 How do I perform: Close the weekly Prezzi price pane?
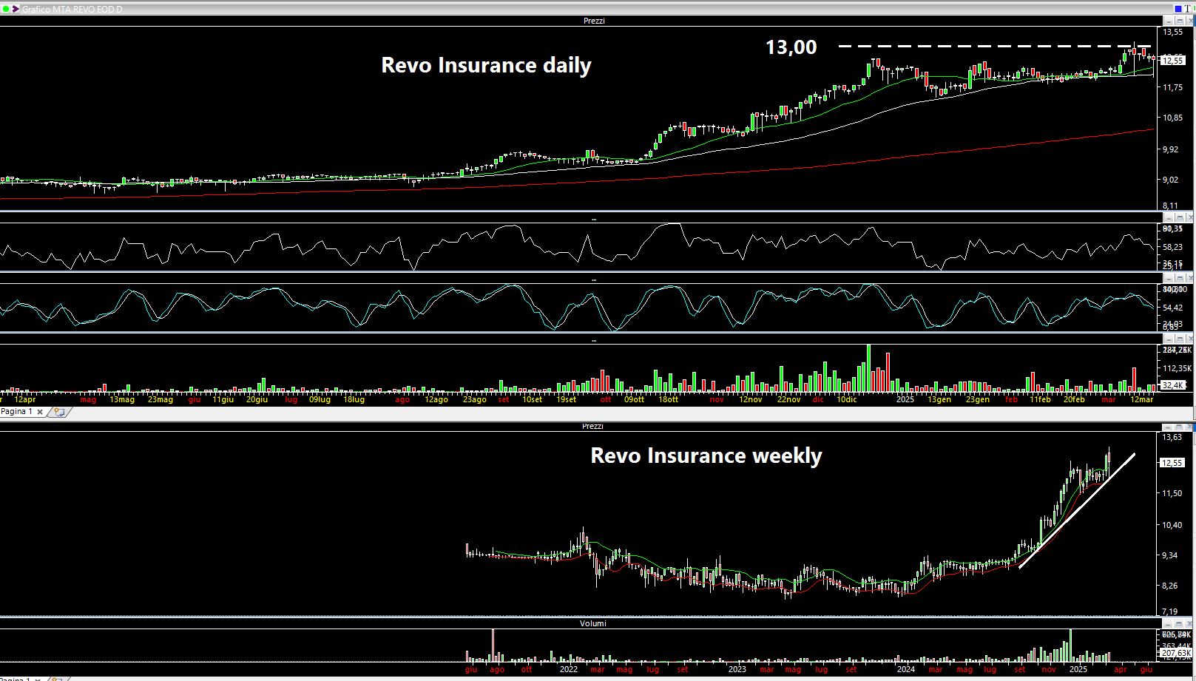(x=1189, y=427)
